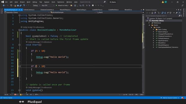Toggle Preview Selected Items button in Solution Explorer
Screen dimensions: 186x104
179,13
